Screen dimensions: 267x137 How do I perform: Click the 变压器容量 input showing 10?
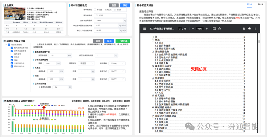coord(58,56)
